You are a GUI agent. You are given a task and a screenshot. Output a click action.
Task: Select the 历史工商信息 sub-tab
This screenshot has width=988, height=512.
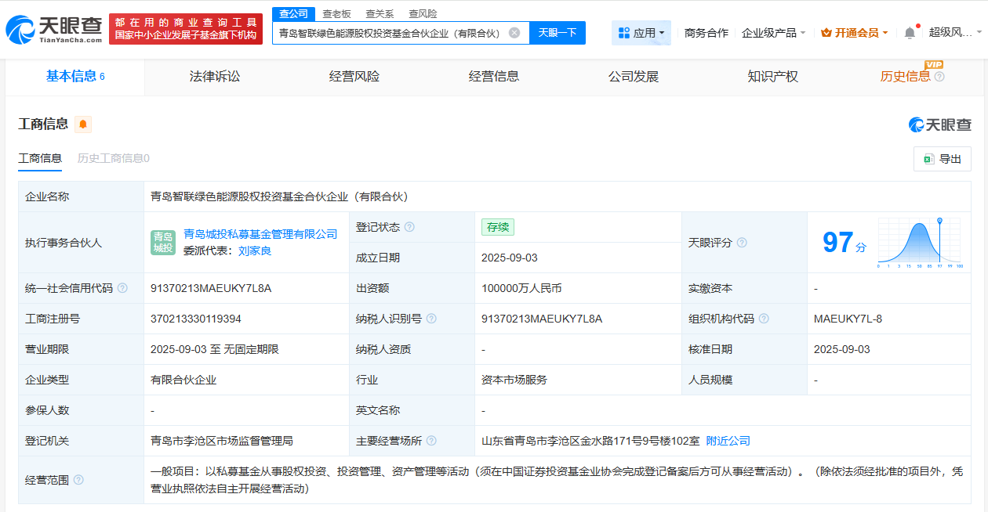[113, 158]
